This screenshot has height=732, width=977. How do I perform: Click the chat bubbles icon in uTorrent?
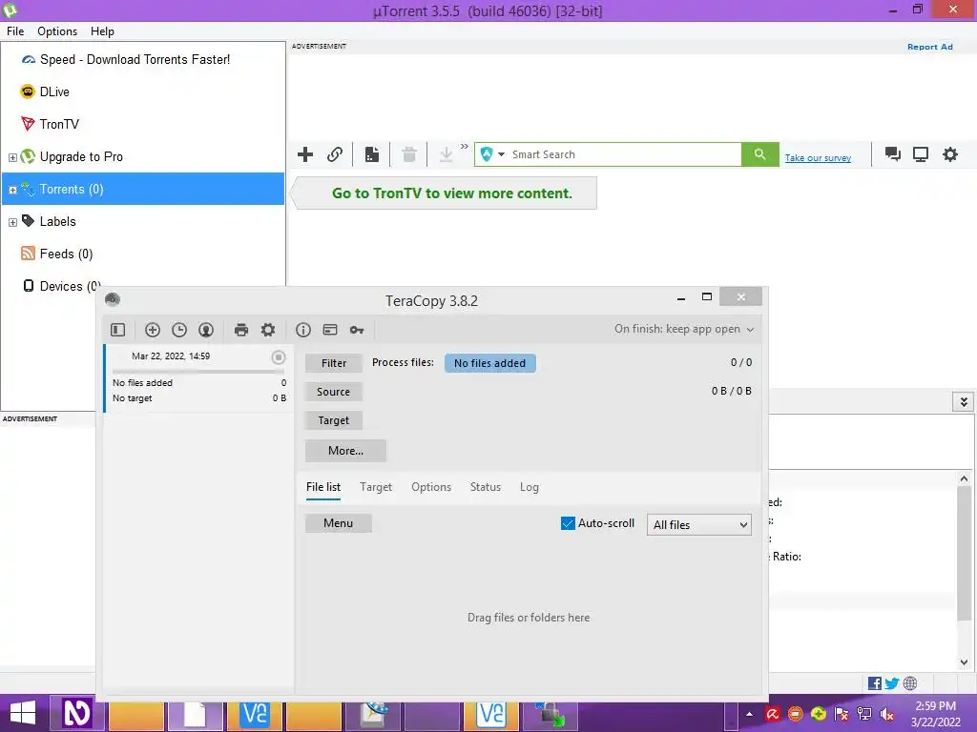[x=892, y=154]
